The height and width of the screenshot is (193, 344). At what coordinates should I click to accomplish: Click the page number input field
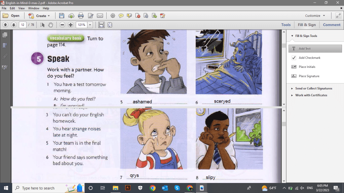pyautogui.click(x=23, y=25)
